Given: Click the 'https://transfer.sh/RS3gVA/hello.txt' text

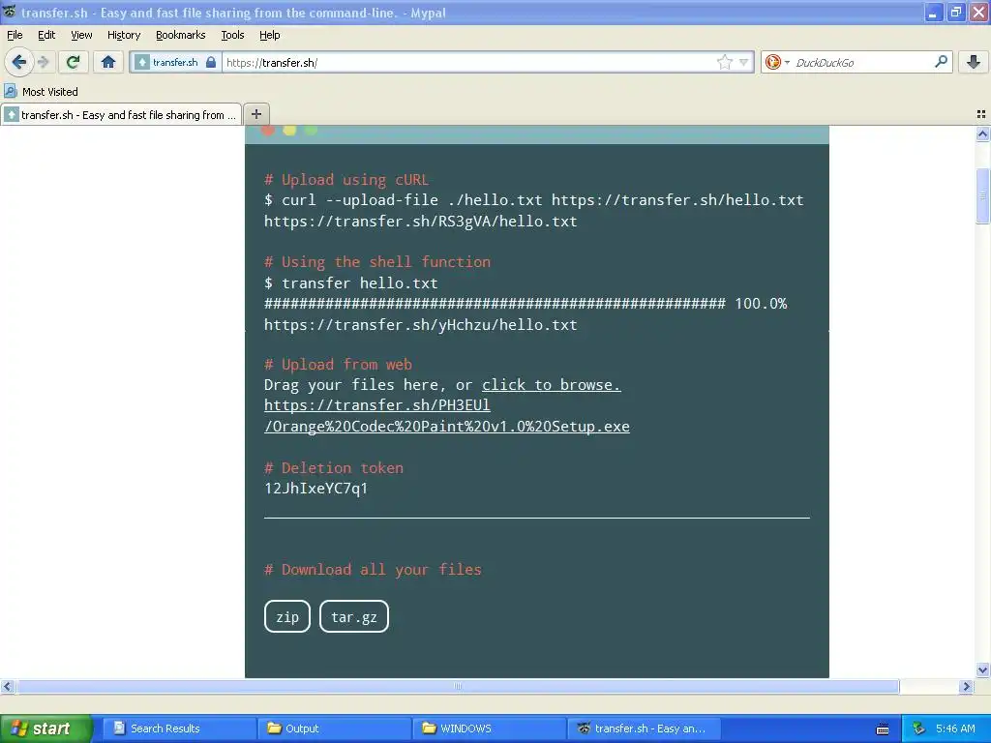Looking at the screenshot, I should (421, 222).
